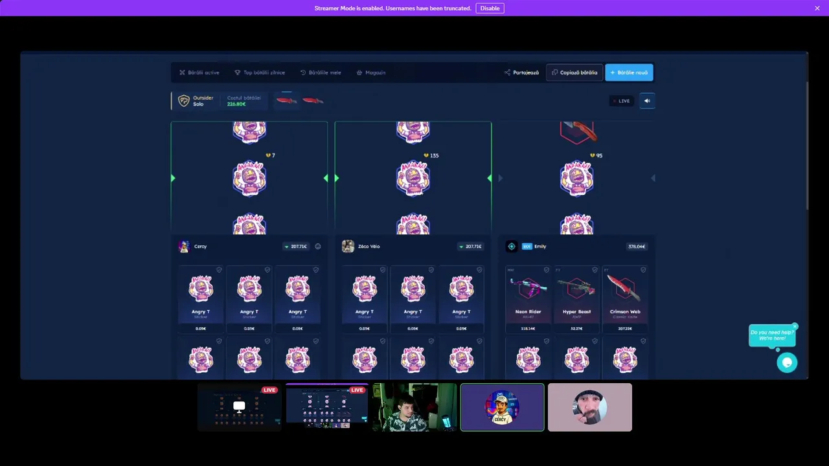The image size is (829, 466).
Task: Click the player name Zéco Vélo
Action: tap(369, 247)
